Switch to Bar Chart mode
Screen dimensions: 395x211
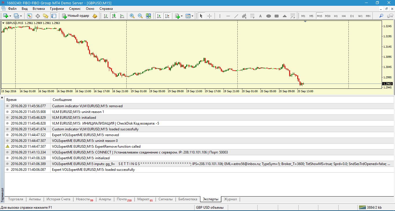[x=106, y=16]
